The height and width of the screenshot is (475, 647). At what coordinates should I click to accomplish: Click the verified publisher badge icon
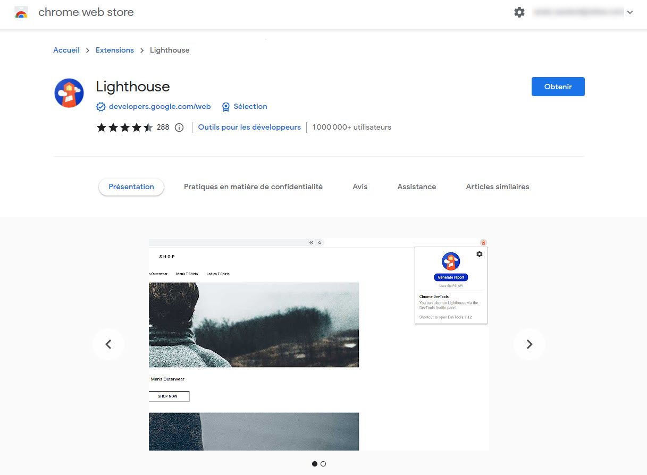(101, 106)
